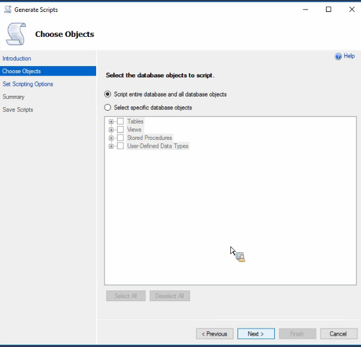Expand the Views tree node

111,130
